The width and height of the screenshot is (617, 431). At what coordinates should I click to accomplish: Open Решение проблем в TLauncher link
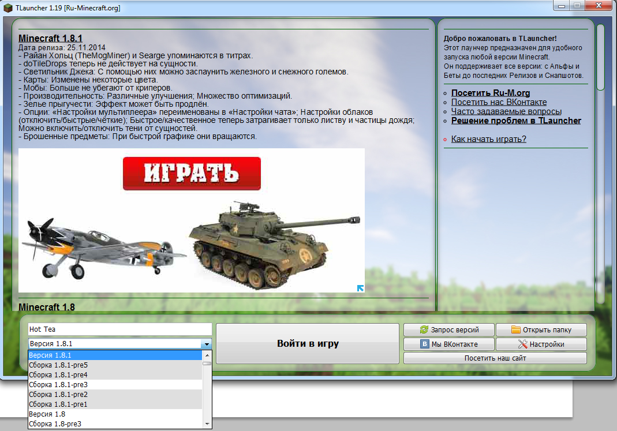pyautogui.click(x=516, y=121)
